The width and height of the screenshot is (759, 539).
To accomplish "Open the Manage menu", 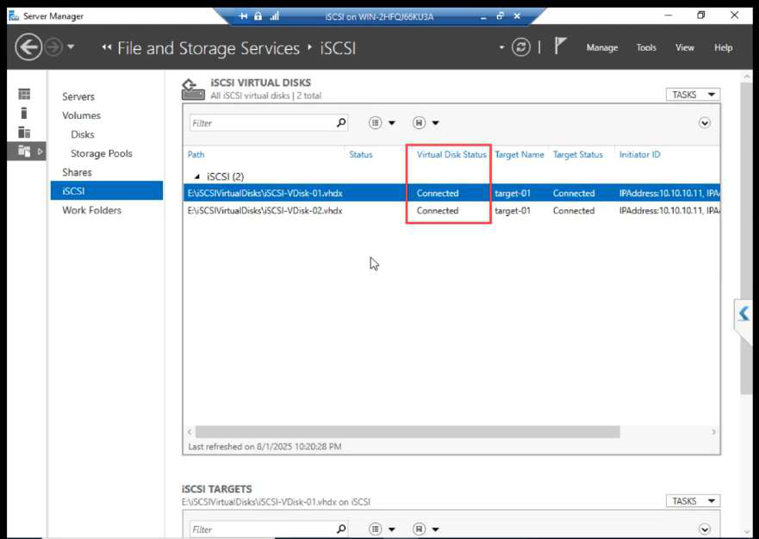I will (602, 47).
